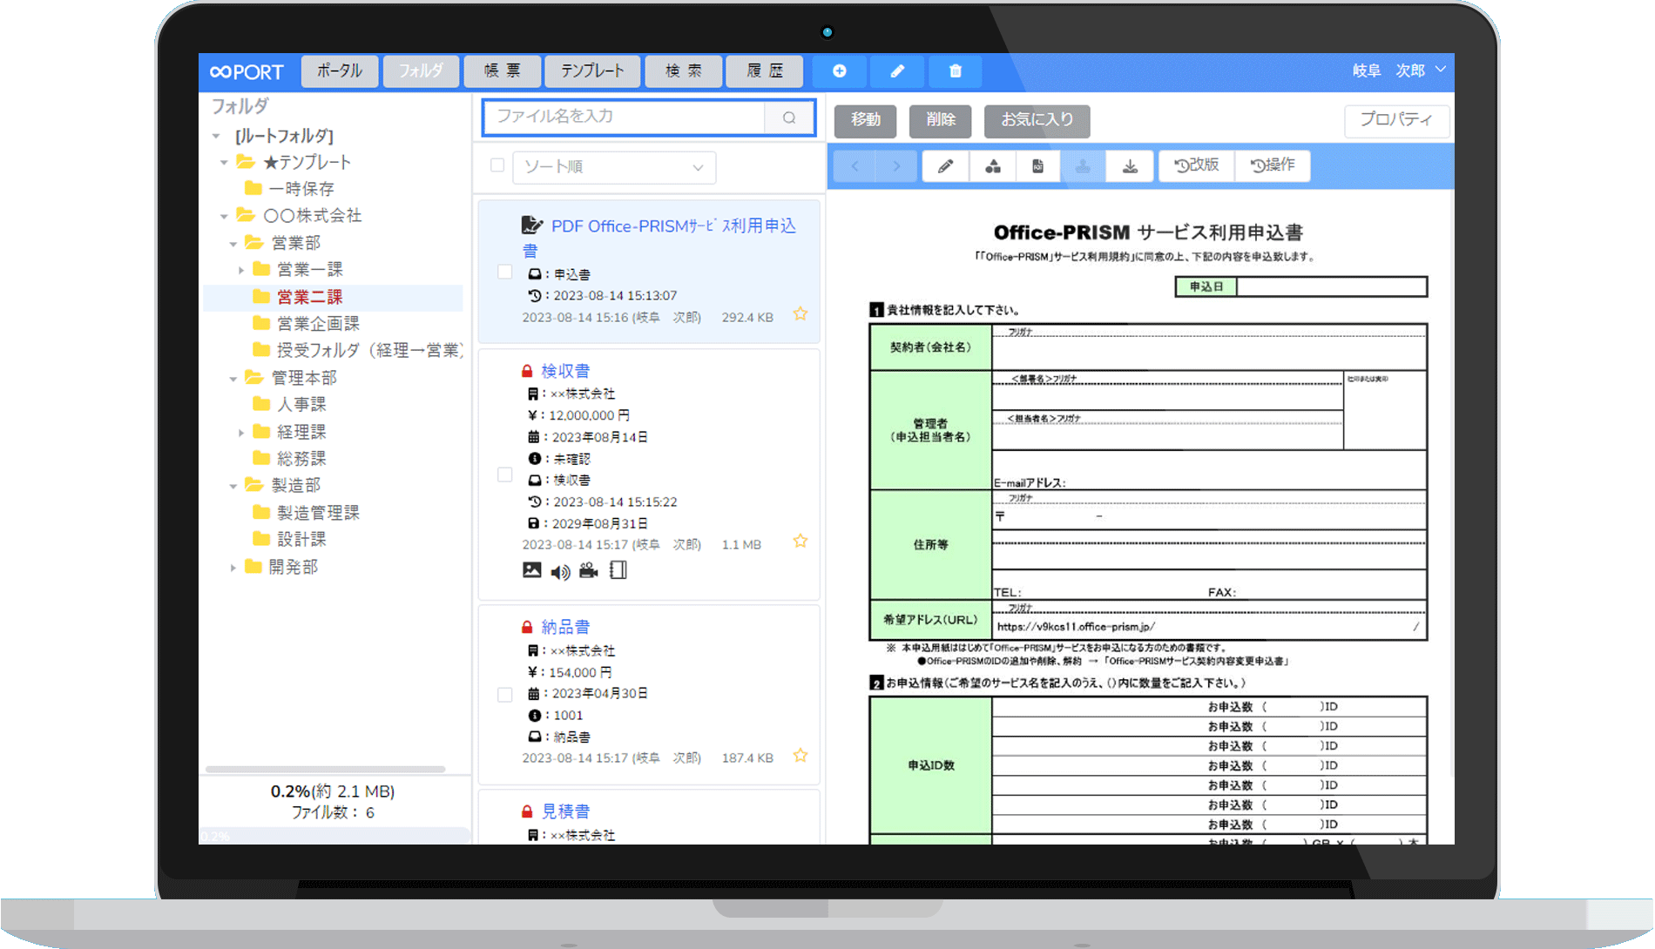The image size is (1655, 949).
Task: Click the PDF document icon in viewer toolbar
Action: [x=1037, y=165]
